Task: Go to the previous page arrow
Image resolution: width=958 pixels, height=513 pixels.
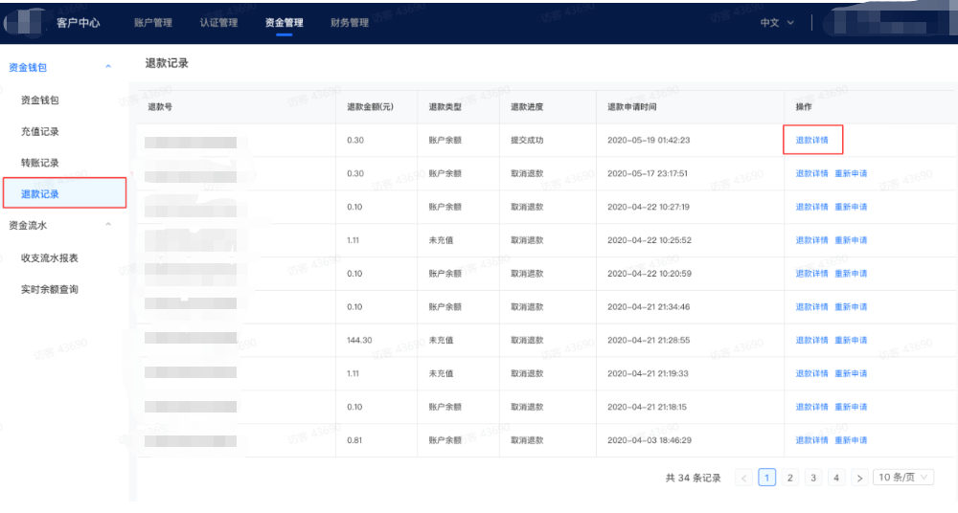Action: [x=743, y=478]
